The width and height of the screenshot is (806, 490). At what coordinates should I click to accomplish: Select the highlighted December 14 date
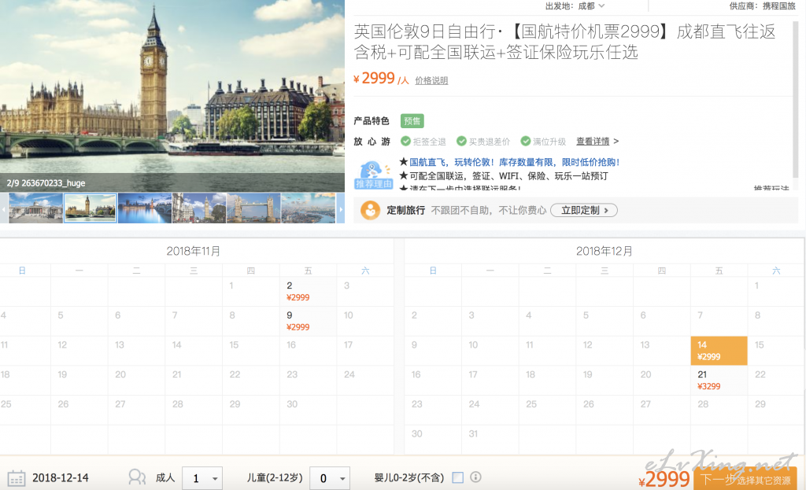click(x=719, y=351)
